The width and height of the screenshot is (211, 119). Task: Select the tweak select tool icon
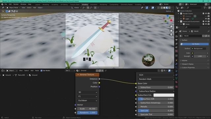click(3, 11)
